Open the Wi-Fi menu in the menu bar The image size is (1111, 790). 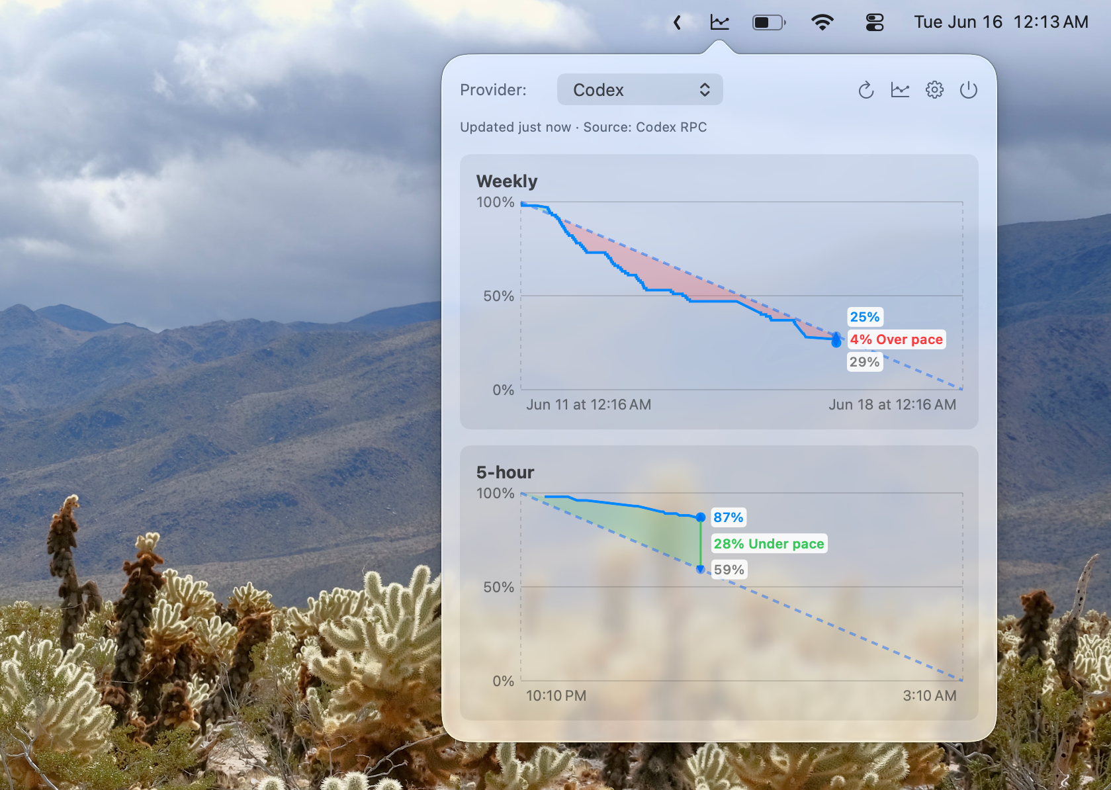coord(822,22)
